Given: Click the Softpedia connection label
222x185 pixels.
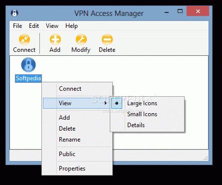Looking at the screenshot, I should [x=28, y=78].
